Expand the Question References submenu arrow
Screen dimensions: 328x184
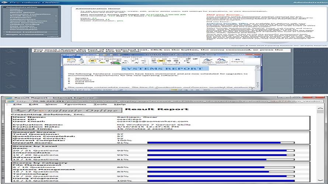pos(56,21)
